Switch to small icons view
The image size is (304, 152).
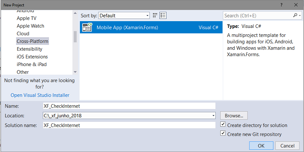click(155, 15)
